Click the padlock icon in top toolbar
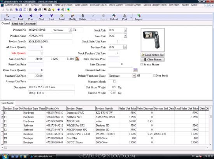This screenshot has width=214, height=159. click(x=49, y=10)
